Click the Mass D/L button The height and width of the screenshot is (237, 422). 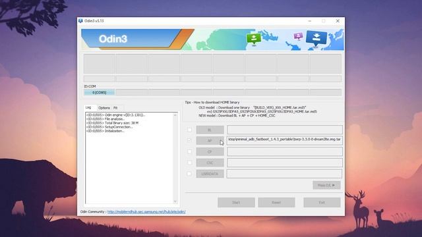(x=326, y=185)
